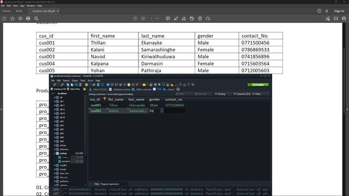Switch to Acrobat Tools tab
The width and height of the screenshot is (349, 196).
[19, 11]
